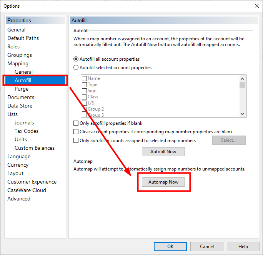Select the Mapping category

[18, 63]
